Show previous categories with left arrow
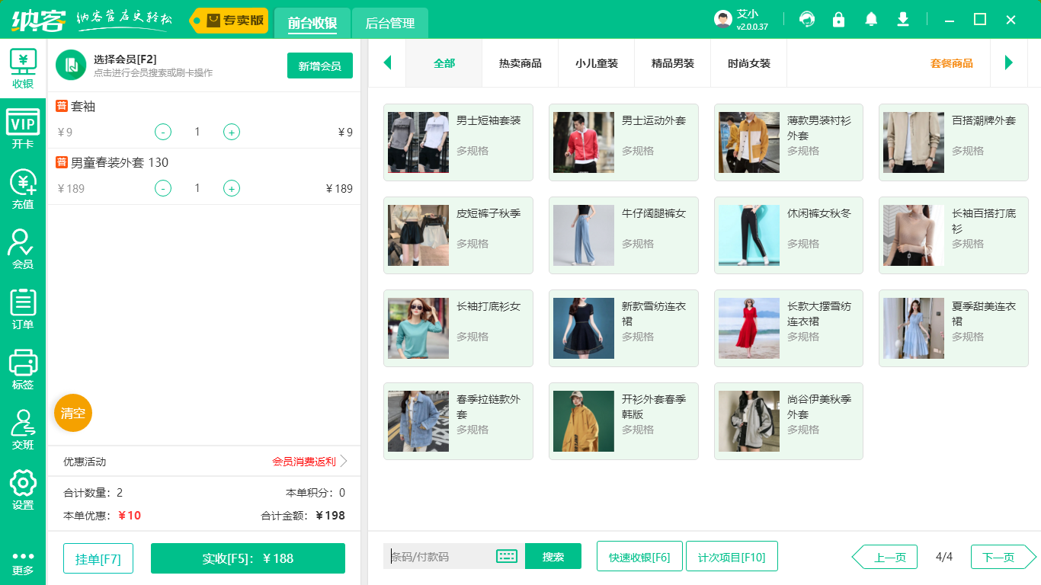This screenshot has width=1041, height=585. tap(387, 64)
